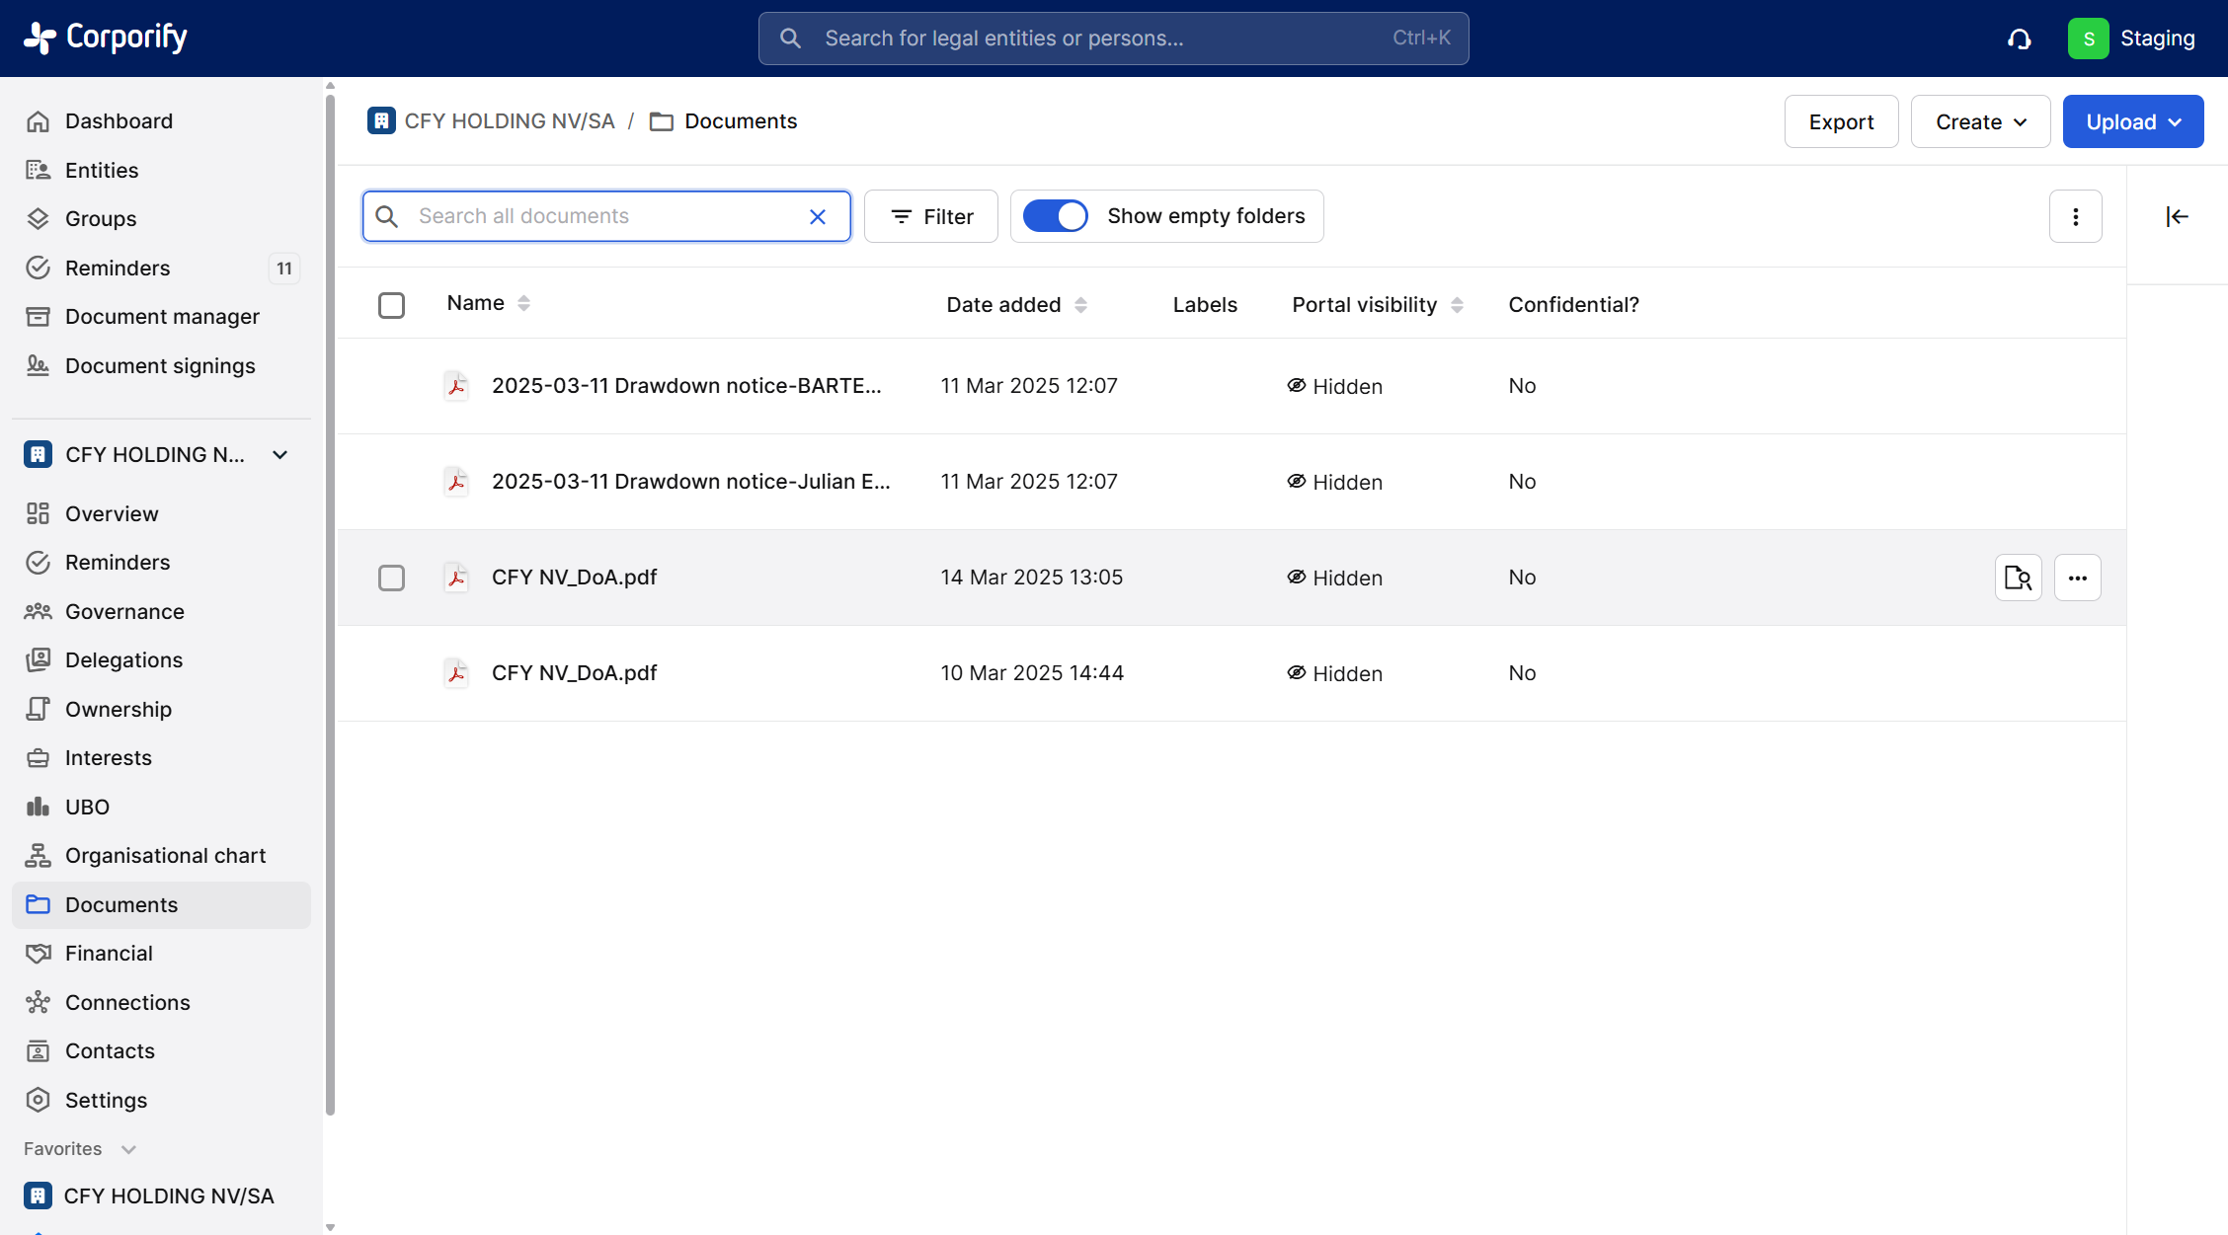Open Governance in sidebar
Screen dimensions: 2228x1235
pyautogui.click(x=124, y=611)
